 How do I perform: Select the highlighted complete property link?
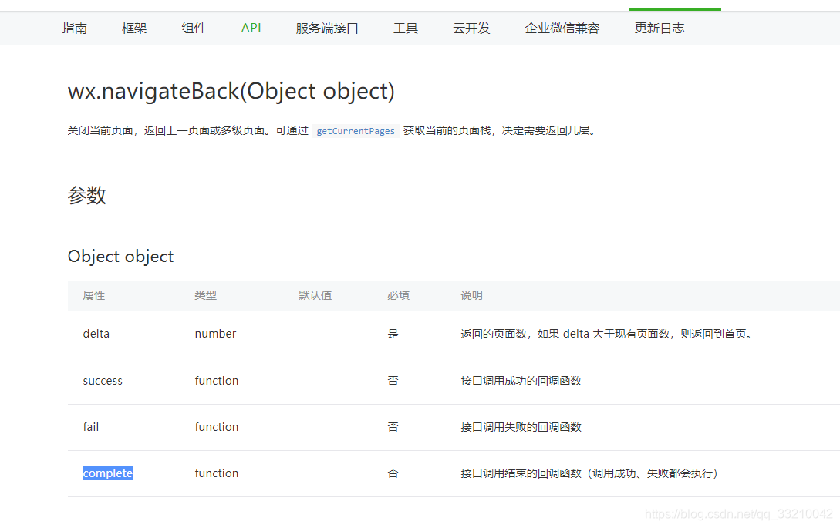107,473
